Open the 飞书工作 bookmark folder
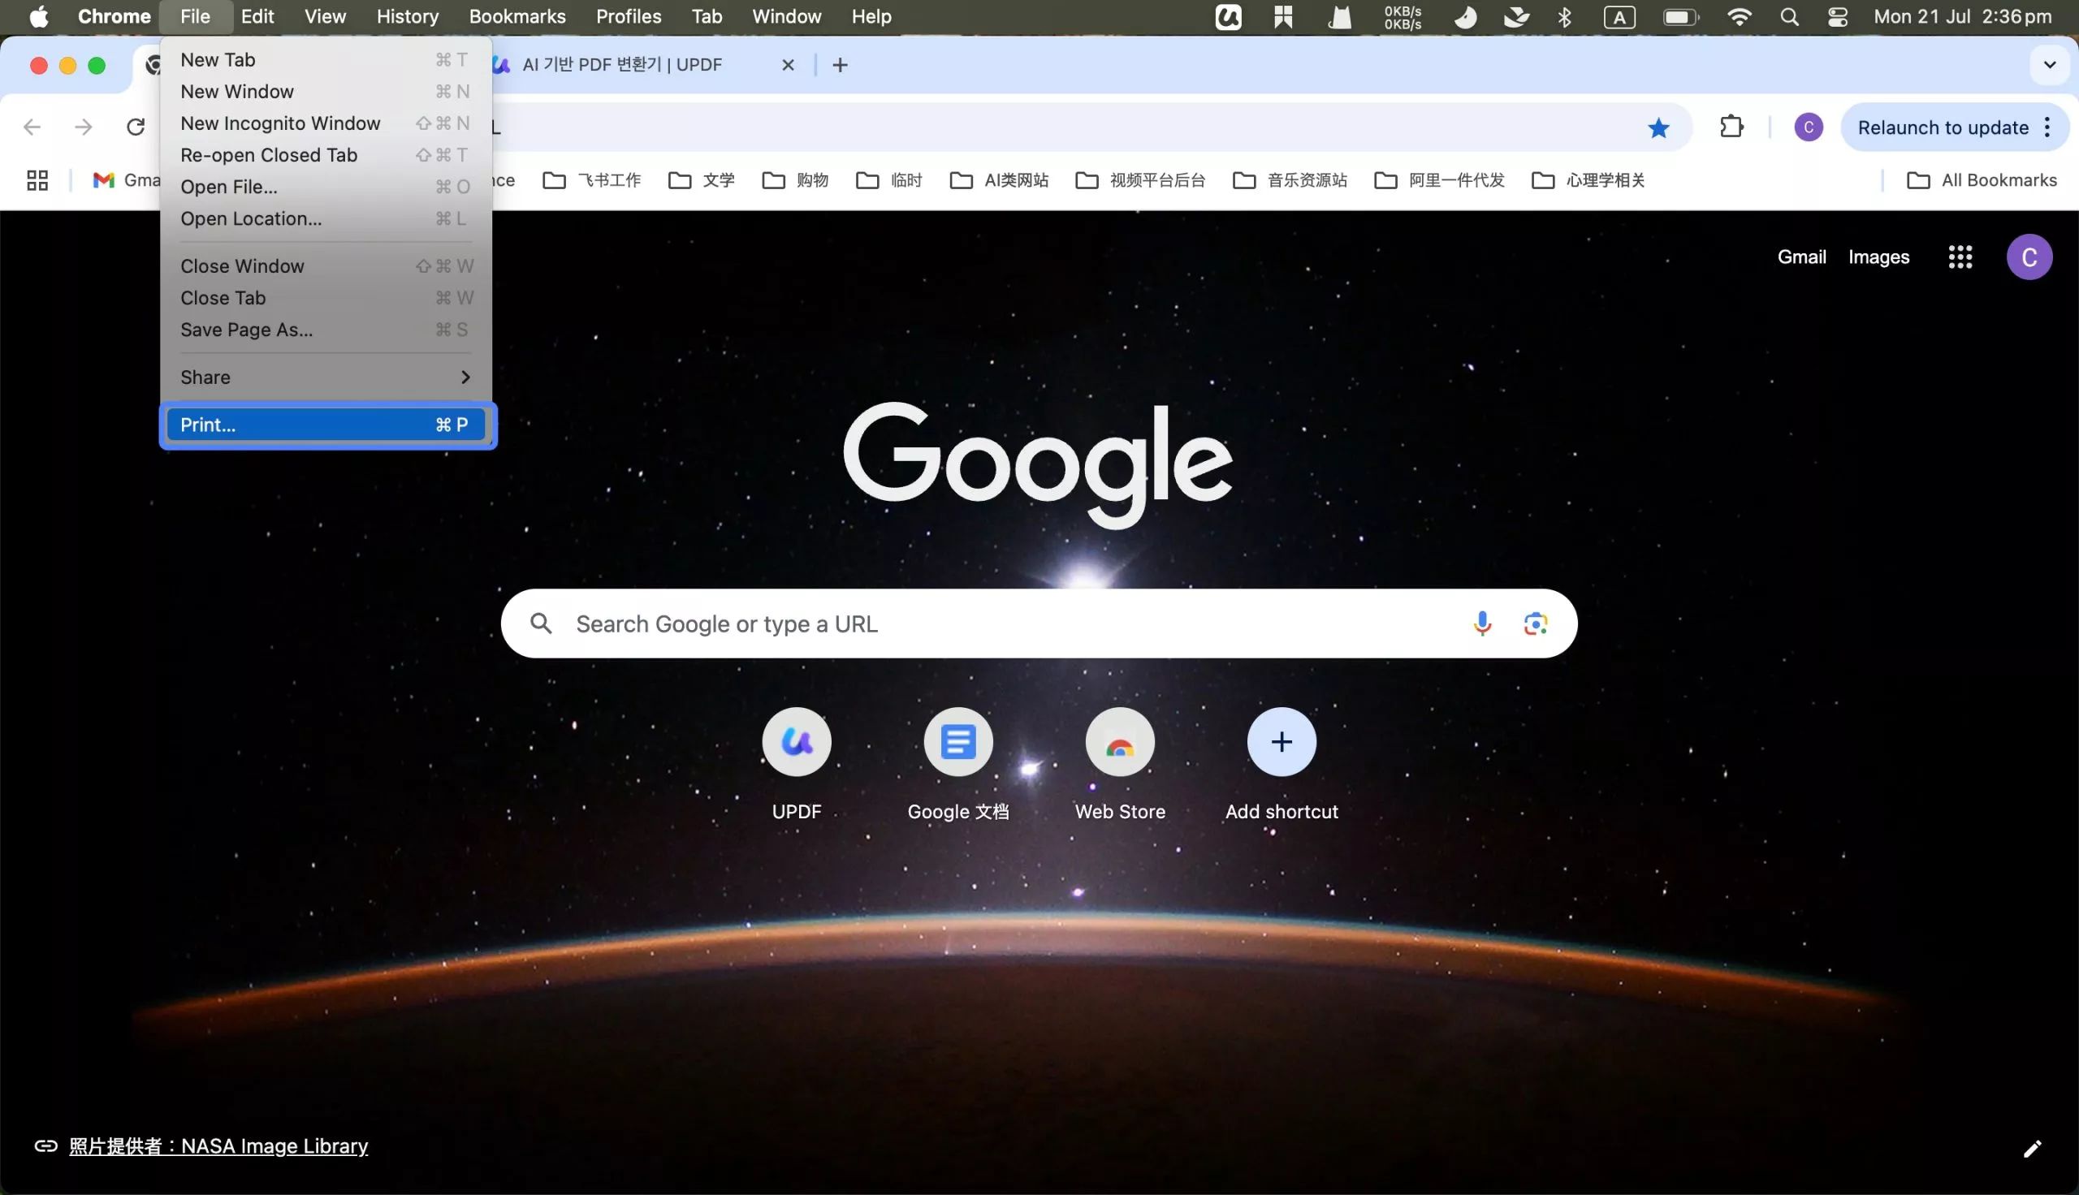 pos(592,179)
